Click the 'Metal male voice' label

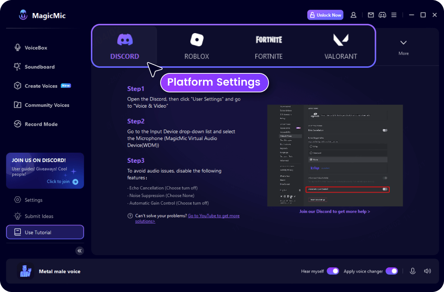[60, 271]
